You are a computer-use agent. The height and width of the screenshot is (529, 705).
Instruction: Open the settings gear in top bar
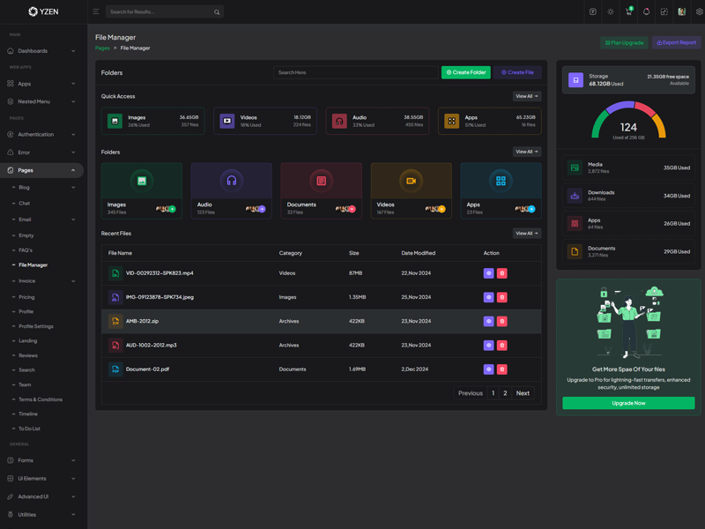699,12
